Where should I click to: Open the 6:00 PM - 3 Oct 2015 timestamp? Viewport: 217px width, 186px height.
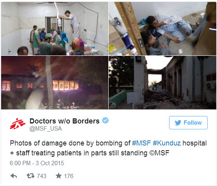pyautogui.click(x=37, y=163)
